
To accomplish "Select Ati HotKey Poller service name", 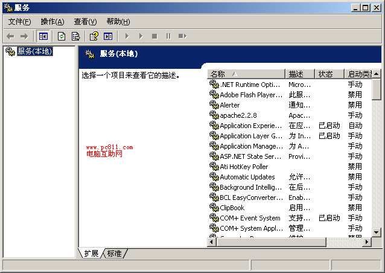I will coord(244,167).
